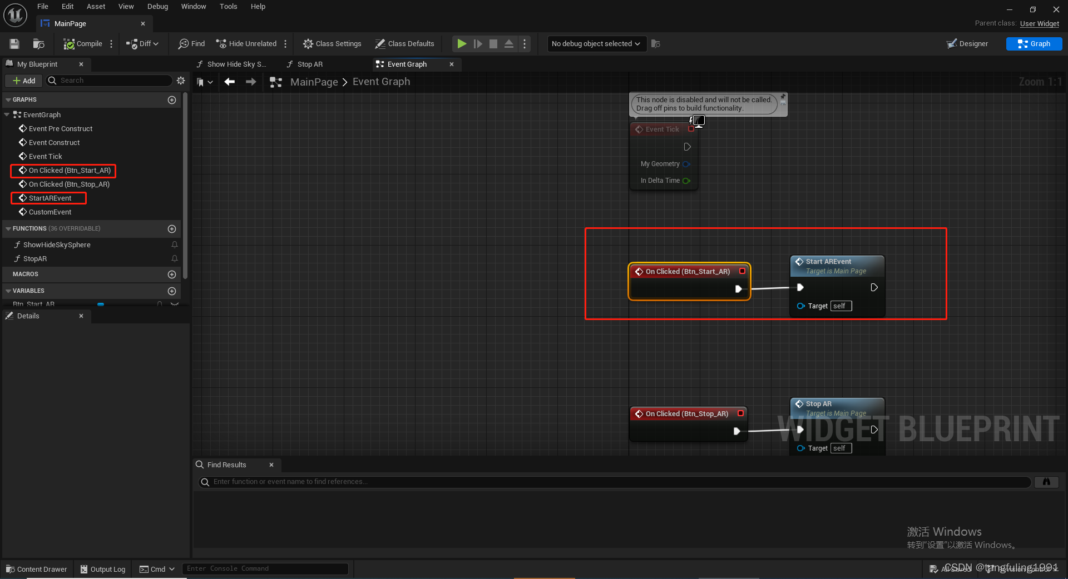Close the Details panel tab
The image size is (1068, 579).
(81, 316)
